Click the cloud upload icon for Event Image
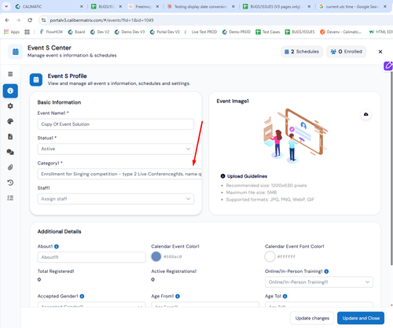 point(366,114)
